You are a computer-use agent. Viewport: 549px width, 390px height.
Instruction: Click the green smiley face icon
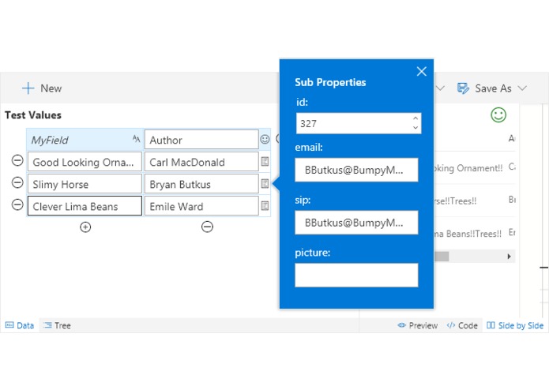pos(498,114)
